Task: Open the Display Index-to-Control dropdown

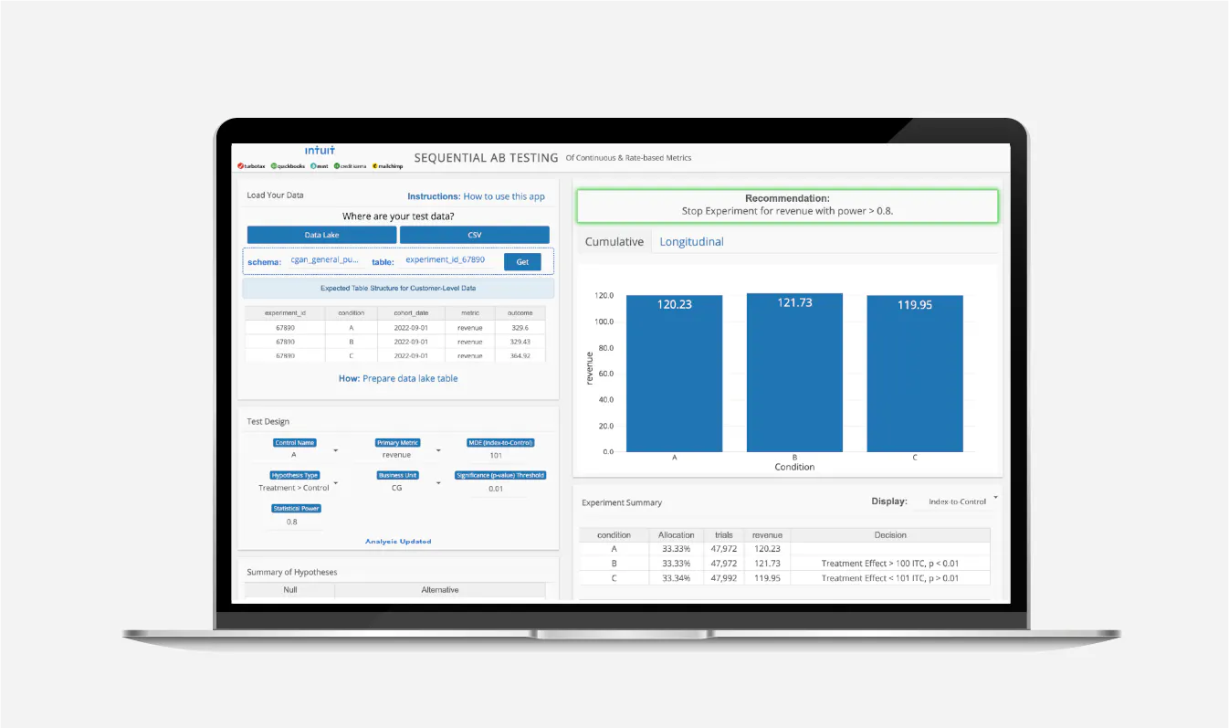Action: 961,501
